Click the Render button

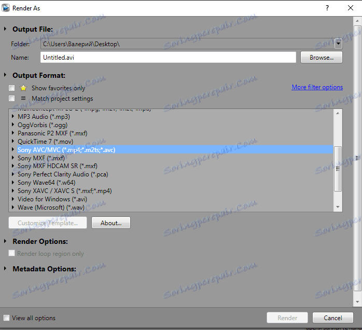287,318
